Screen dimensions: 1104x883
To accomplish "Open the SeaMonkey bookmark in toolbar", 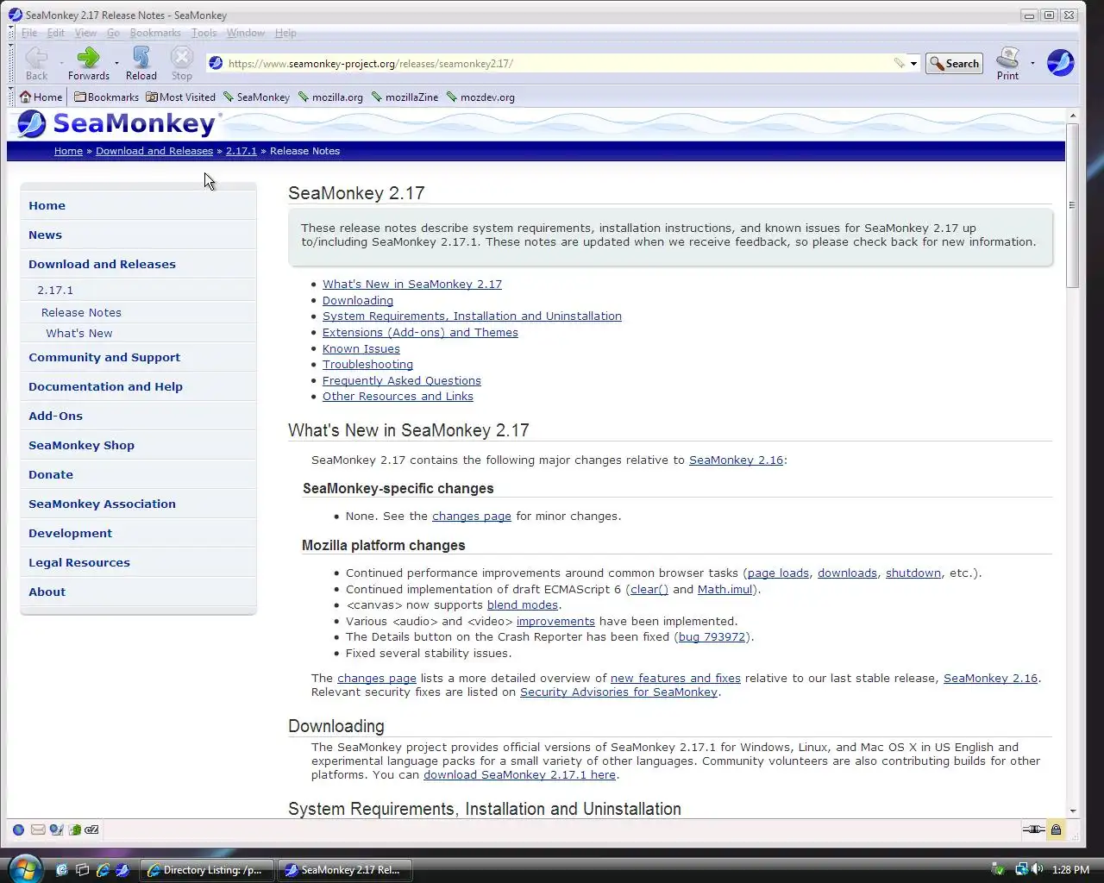I will pos(256,97).
